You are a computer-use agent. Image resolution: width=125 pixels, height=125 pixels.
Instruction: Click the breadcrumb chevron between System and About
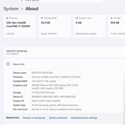coord(22,8)
